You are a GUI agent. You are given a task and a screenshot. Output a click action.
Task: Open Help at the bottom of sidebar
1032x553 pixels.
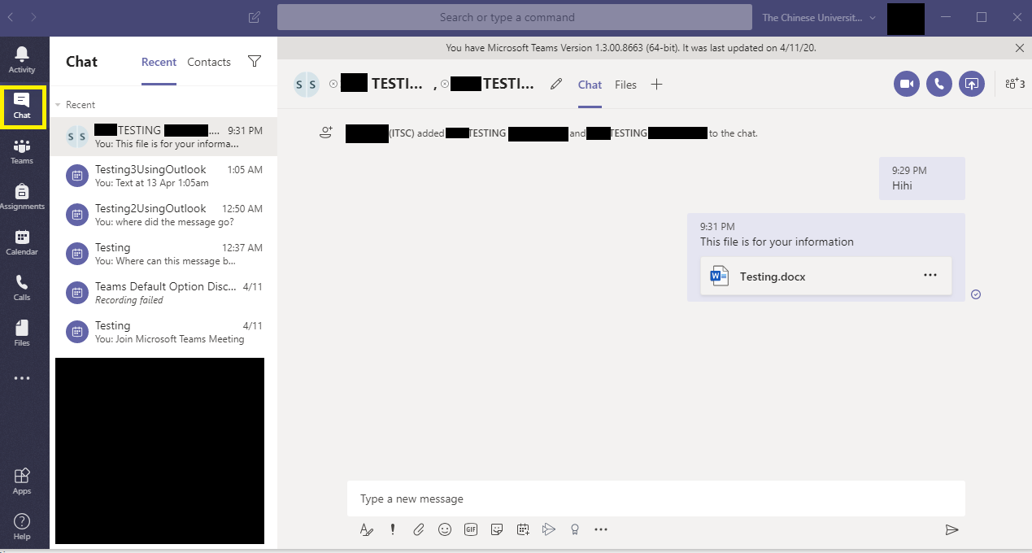22,526
